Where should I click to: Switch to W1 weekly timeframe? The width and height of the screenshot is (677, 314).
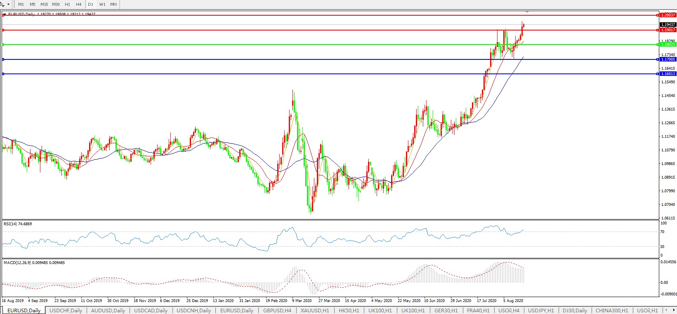(x=102, y=5)
